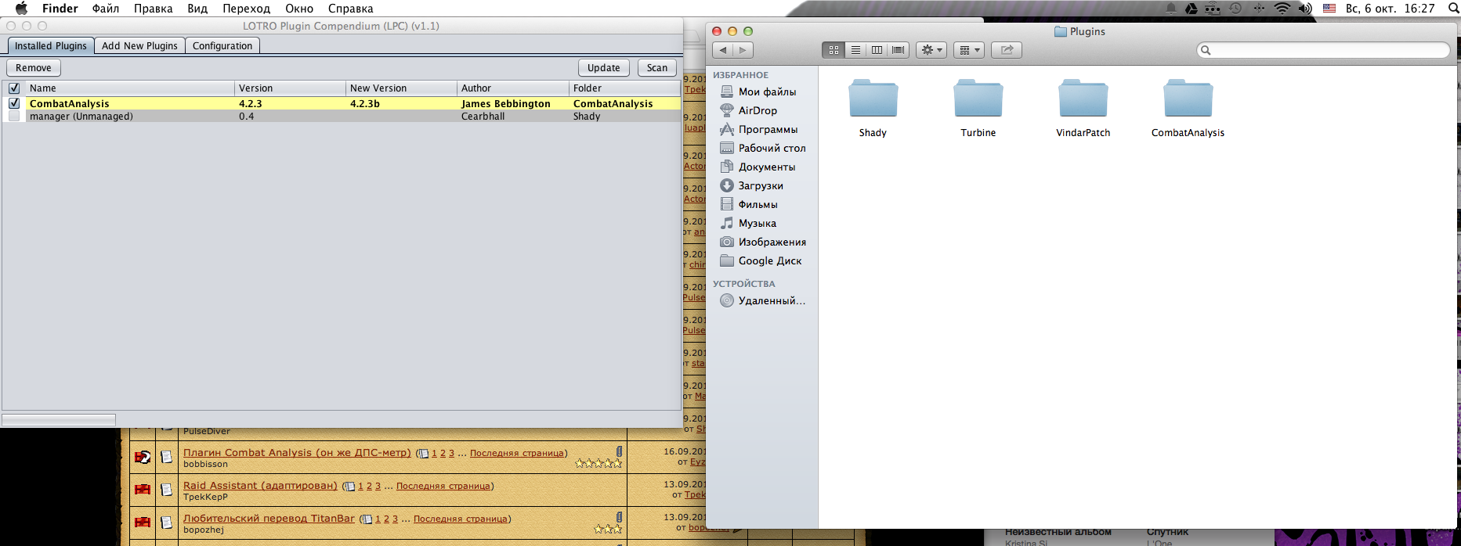The width and height of the screenshot is (1461, 546).
Task: Open Любительский перевод TitanBar thread link
Action: 269,519
